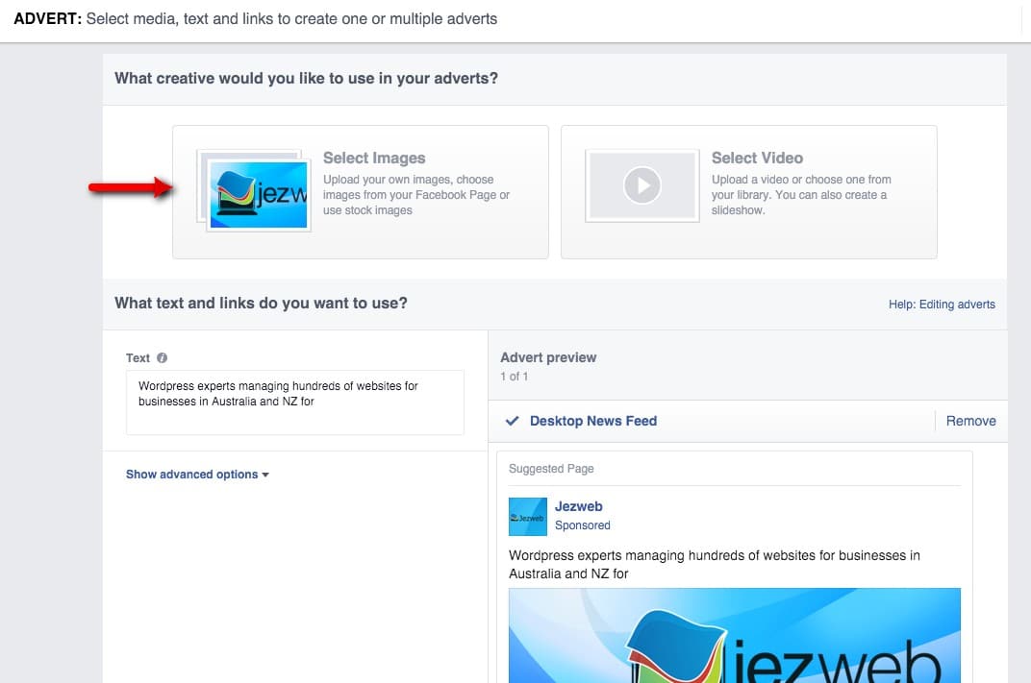Click 'What text and links' heading
This screenshot has height=683, width=1031.
[x=261, y=303]
